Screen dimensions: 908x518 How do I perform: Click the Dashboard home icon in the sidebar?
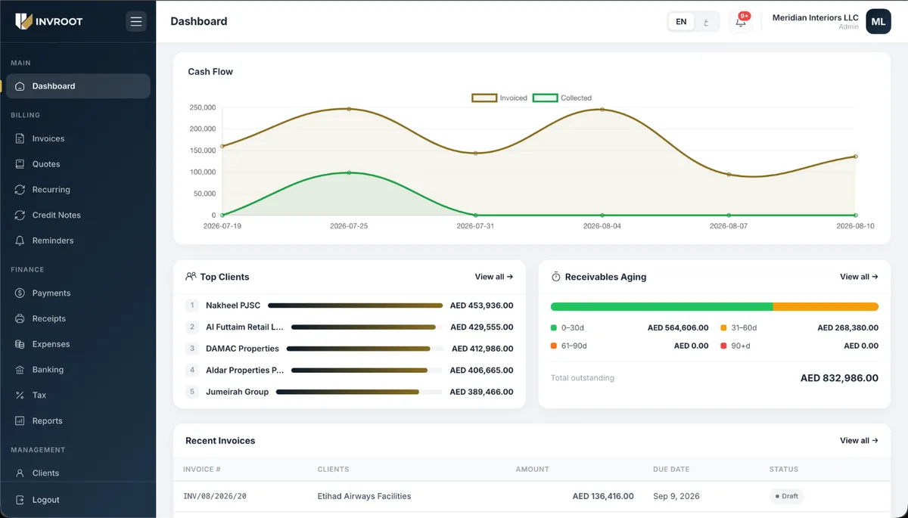point(20,86)
